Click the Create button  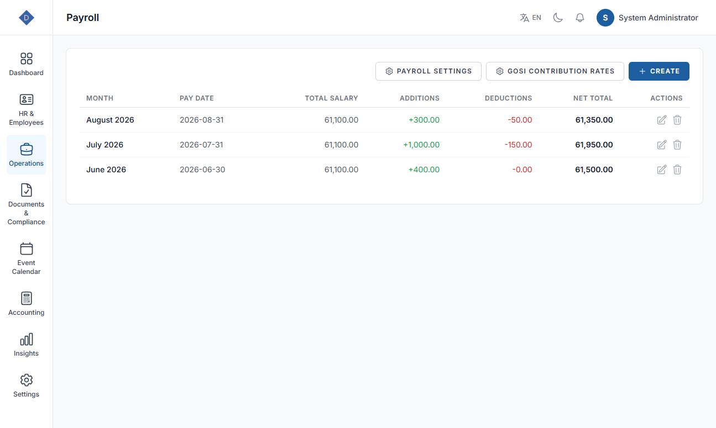pyautogui.click(x=659, y=71)
